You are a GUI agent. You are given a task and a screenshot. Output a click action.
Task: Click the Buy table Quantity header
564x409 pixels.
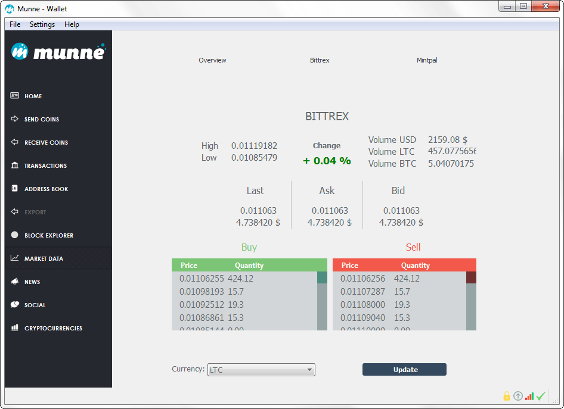[x=249, y=266]
